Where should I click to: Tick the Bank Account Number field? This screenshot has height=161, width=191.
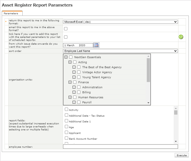[x=67, y=138]
